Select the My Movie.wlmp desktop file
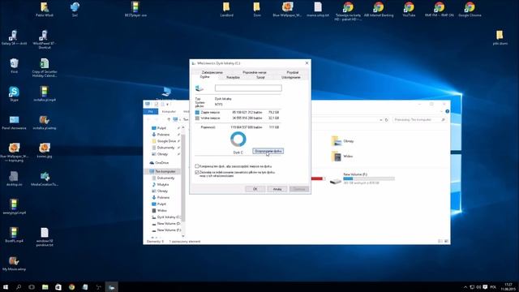The image size is (519, 292). (x=14, y=263)
